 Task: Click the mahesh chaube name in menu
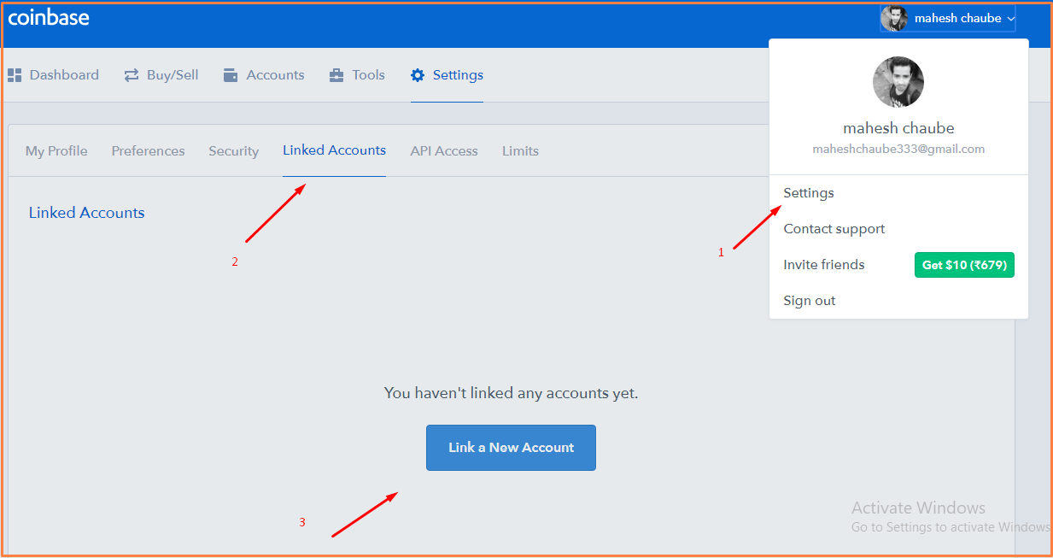[x=898, y=128]
